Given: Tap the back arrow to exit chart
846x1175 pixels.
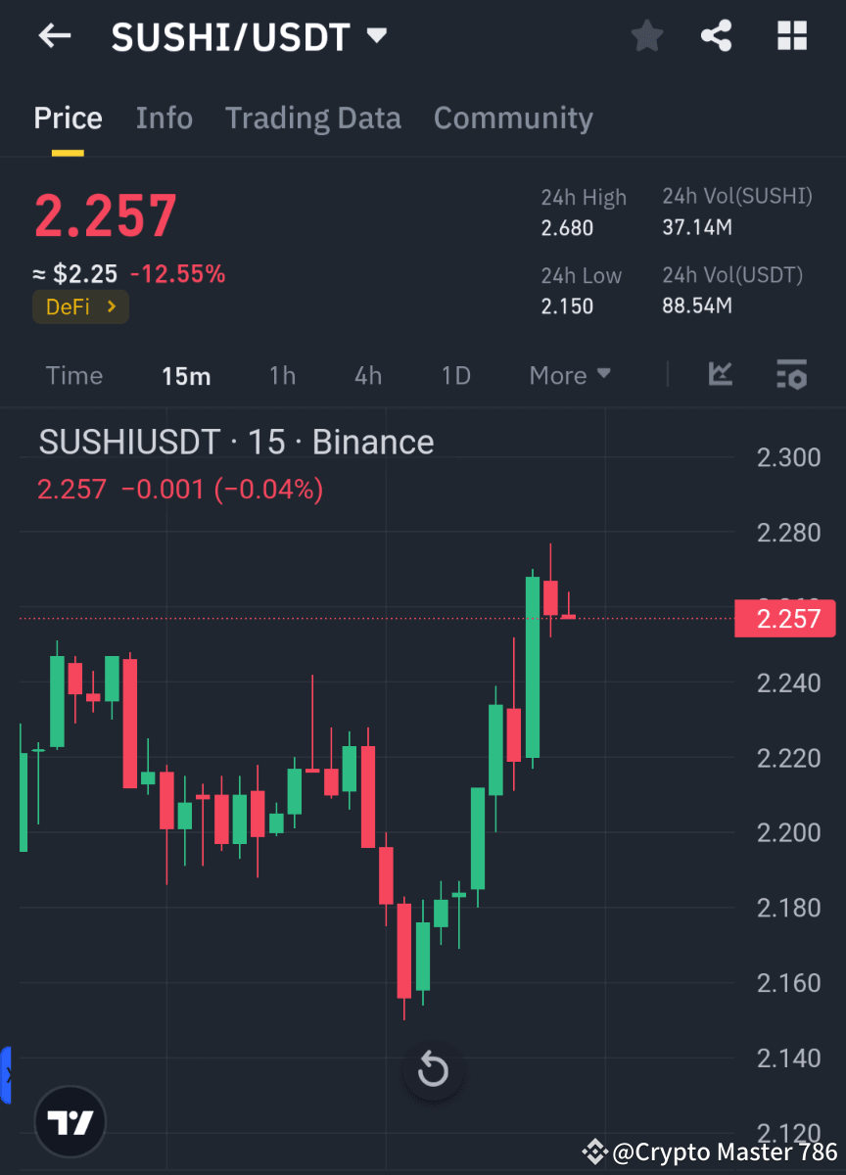Looking at the screenshot, I should [x=54, y=35].
